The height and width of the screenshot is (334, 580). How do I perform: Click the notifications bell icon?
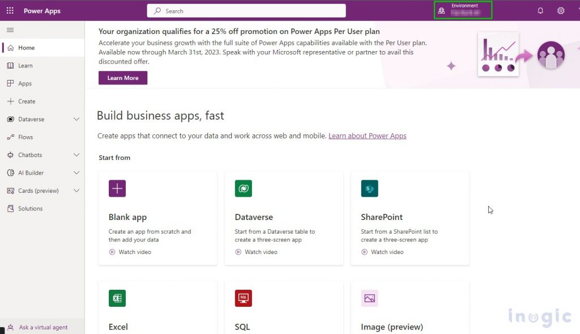(540, 11)
